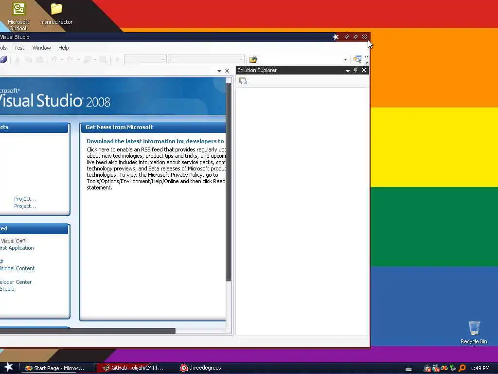Open the Test menu

[x=19, y=48]
